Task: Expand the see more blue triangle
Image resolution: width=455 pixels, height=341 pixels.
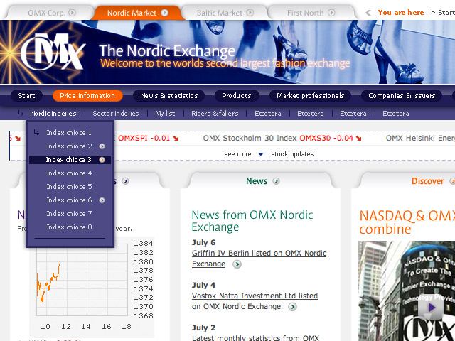Action: pyautogui.click(x=261, y=154)
